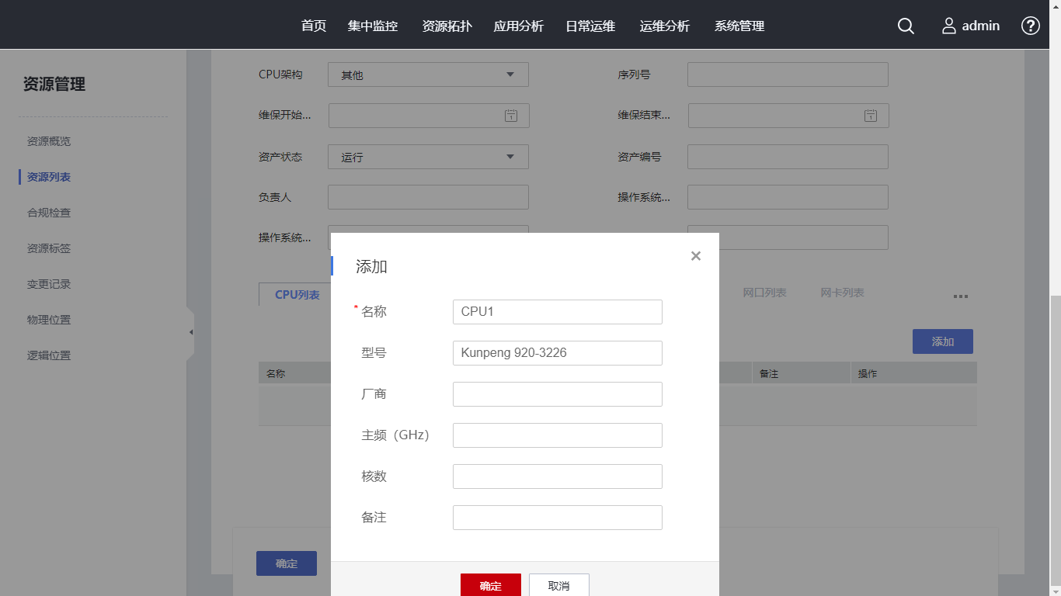Confirm dialog with red 确定 button
This screenshot has height=596, width=1061.
click(x=490, y=585)
